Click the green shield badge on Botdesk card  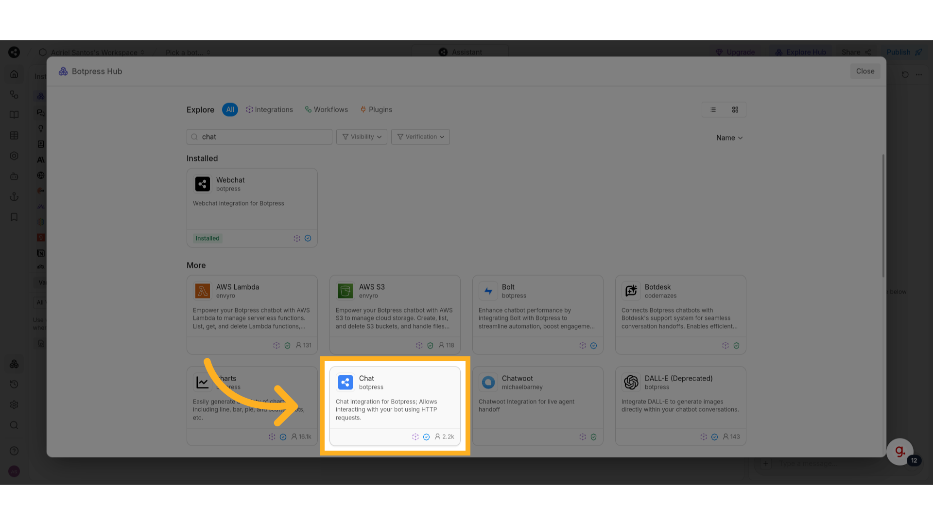[x=736, y=345]
